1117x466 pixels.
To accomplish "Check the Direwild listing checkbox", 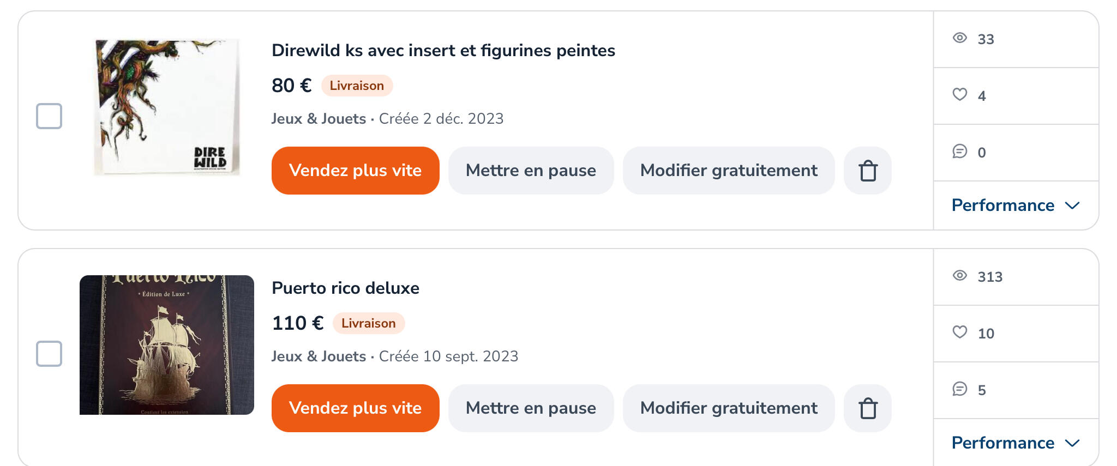I will (49, 116).
